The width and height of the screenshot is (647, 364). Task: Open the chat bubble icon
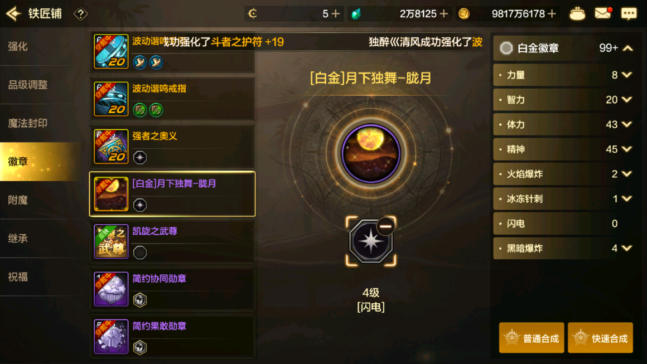click(x=629, y=13)
